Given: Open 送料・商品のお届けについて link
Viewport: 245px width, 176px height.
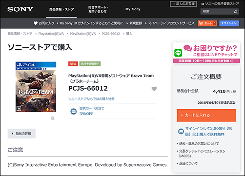Looking at the screenshot, I should pos(199,144).
